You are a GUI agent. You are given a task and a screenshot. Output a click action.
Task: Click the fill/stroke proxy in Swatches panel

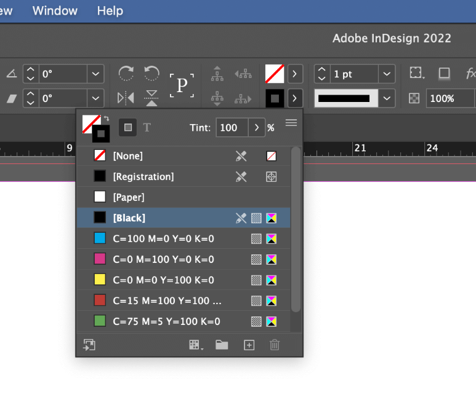coord(95,128)
